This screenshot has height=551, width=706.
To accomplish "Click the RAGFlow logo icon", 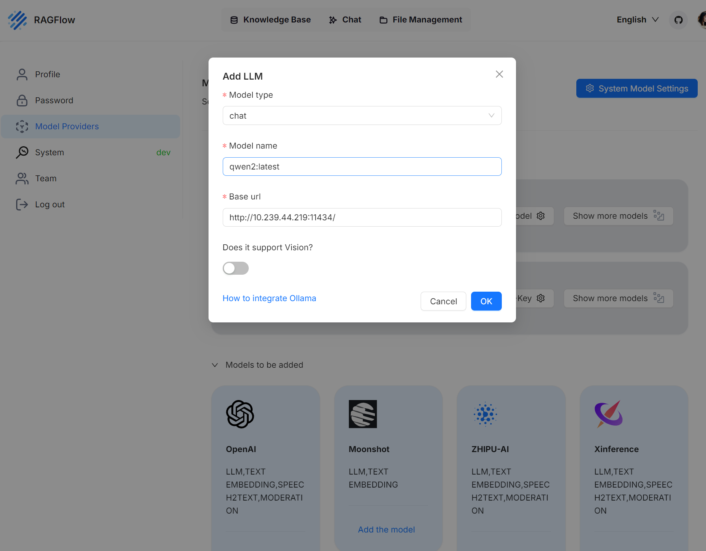I will pyautogui.click(x=17, y=20).
